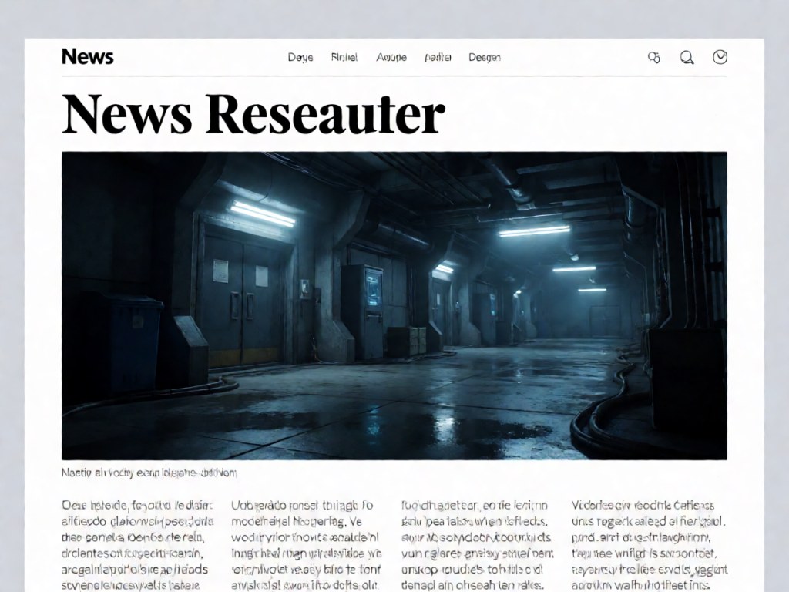Open search with the magnifier icon
This screenshot has width=789, height=592.
[687, 57]
